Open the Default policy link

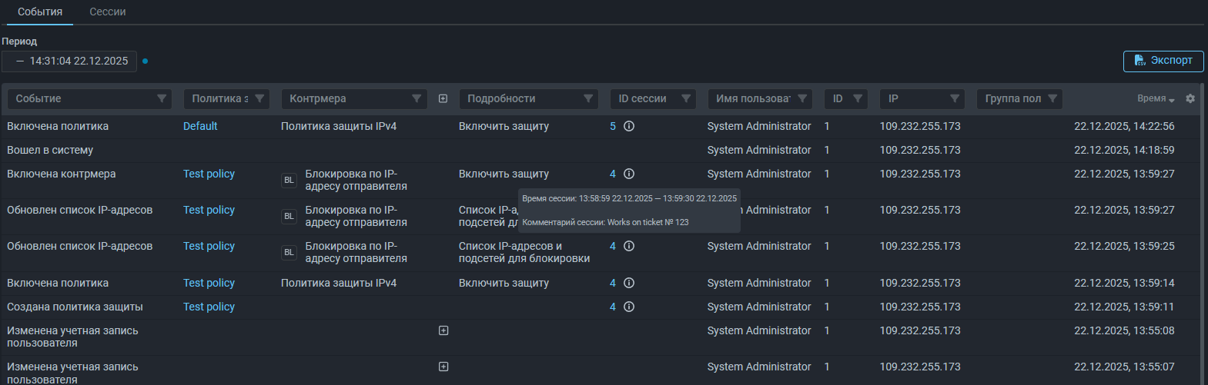click(x=200, y=126)
